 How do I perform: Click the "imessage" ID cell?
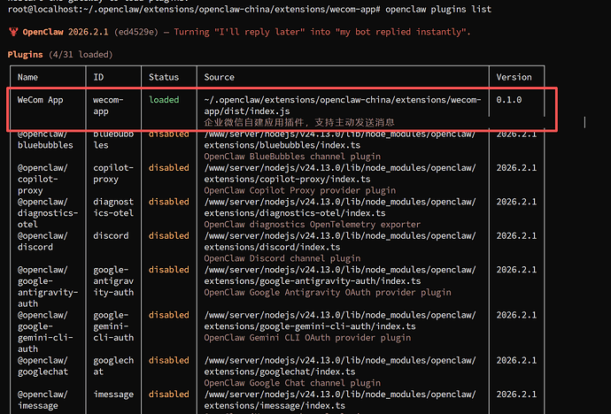pyautogui.click(x=113, y=395)
